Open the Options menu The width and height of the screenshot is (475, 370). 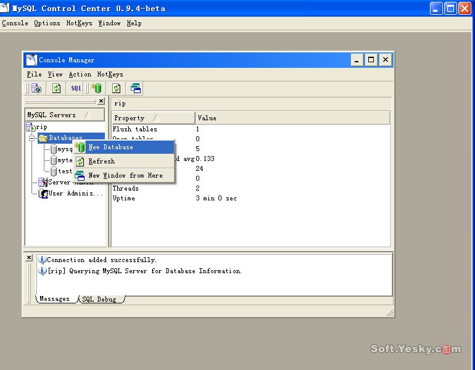click(x=47, y=23)
